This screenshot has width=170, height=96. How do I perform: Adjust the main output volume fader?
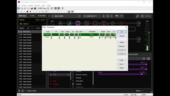(x=149, y=33)
